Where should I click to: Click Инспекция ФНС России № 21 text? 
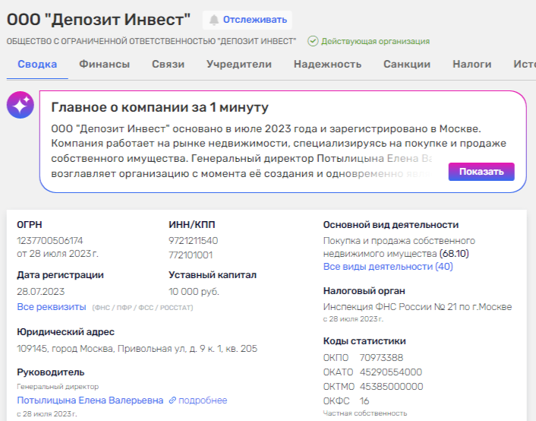418,307
